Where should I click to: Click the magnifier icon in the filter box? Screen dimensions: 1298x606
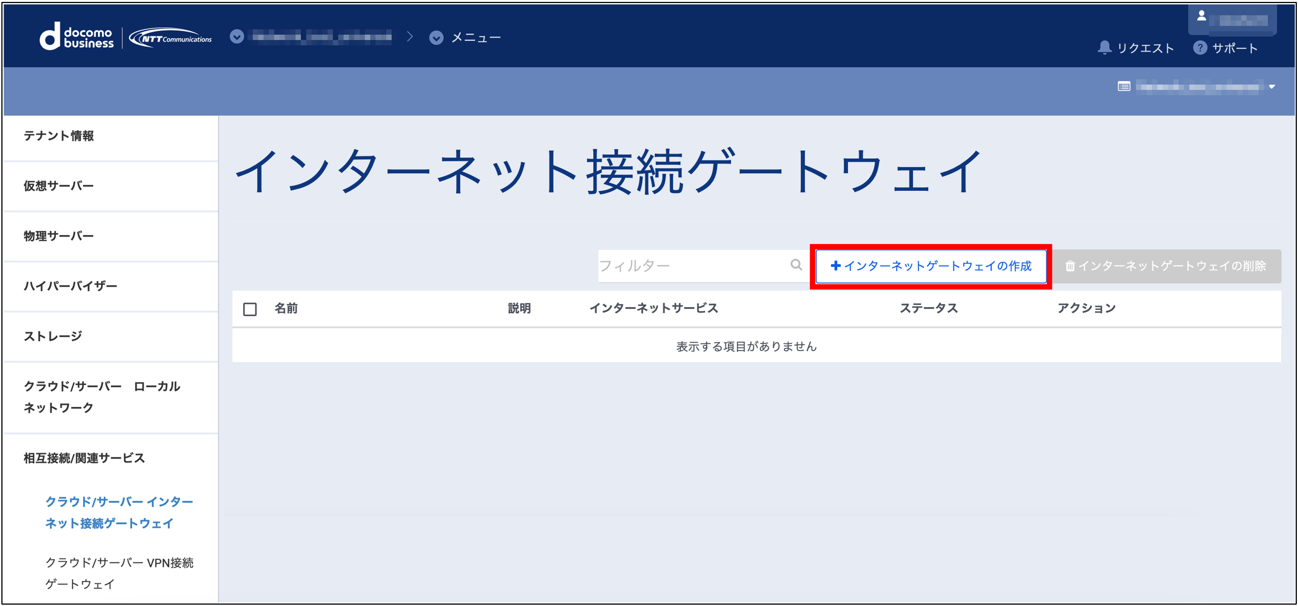point(796,265)
